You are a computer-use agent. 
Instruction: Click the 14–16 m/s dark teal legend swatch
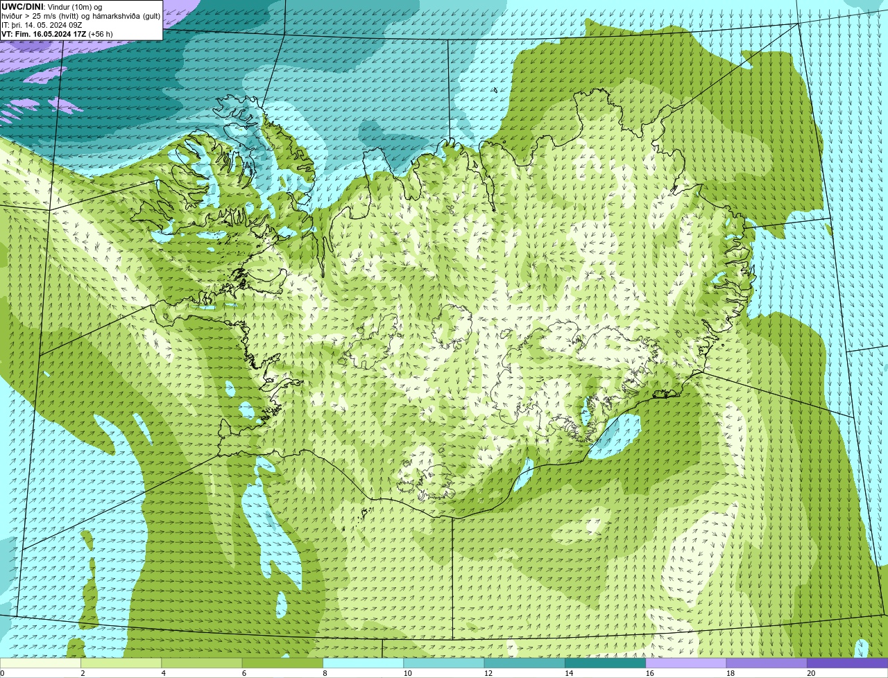coord(605,663)
